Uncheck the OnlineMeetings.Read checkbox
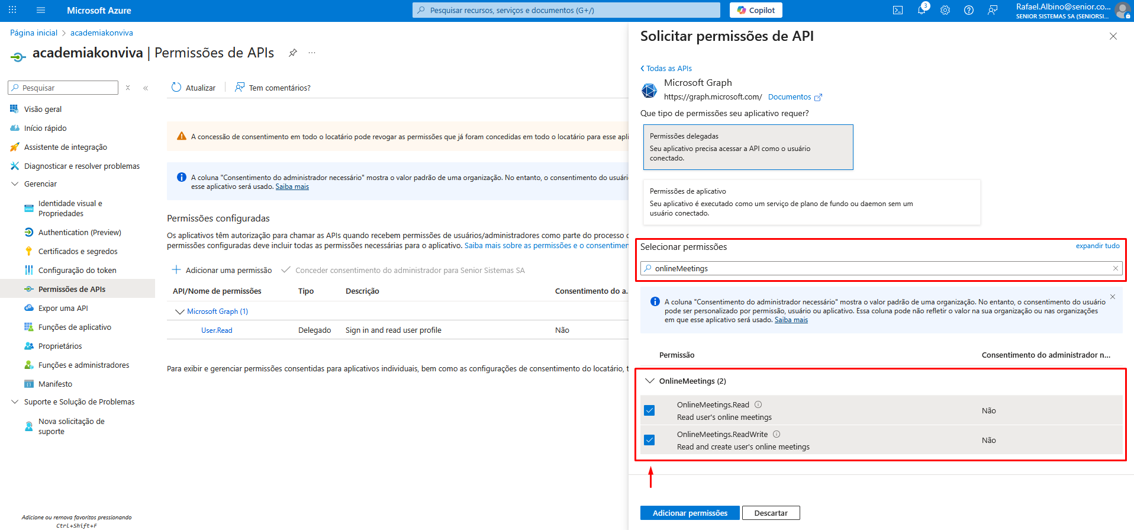Screen dimensions: 1134x530 click(649, 410)
